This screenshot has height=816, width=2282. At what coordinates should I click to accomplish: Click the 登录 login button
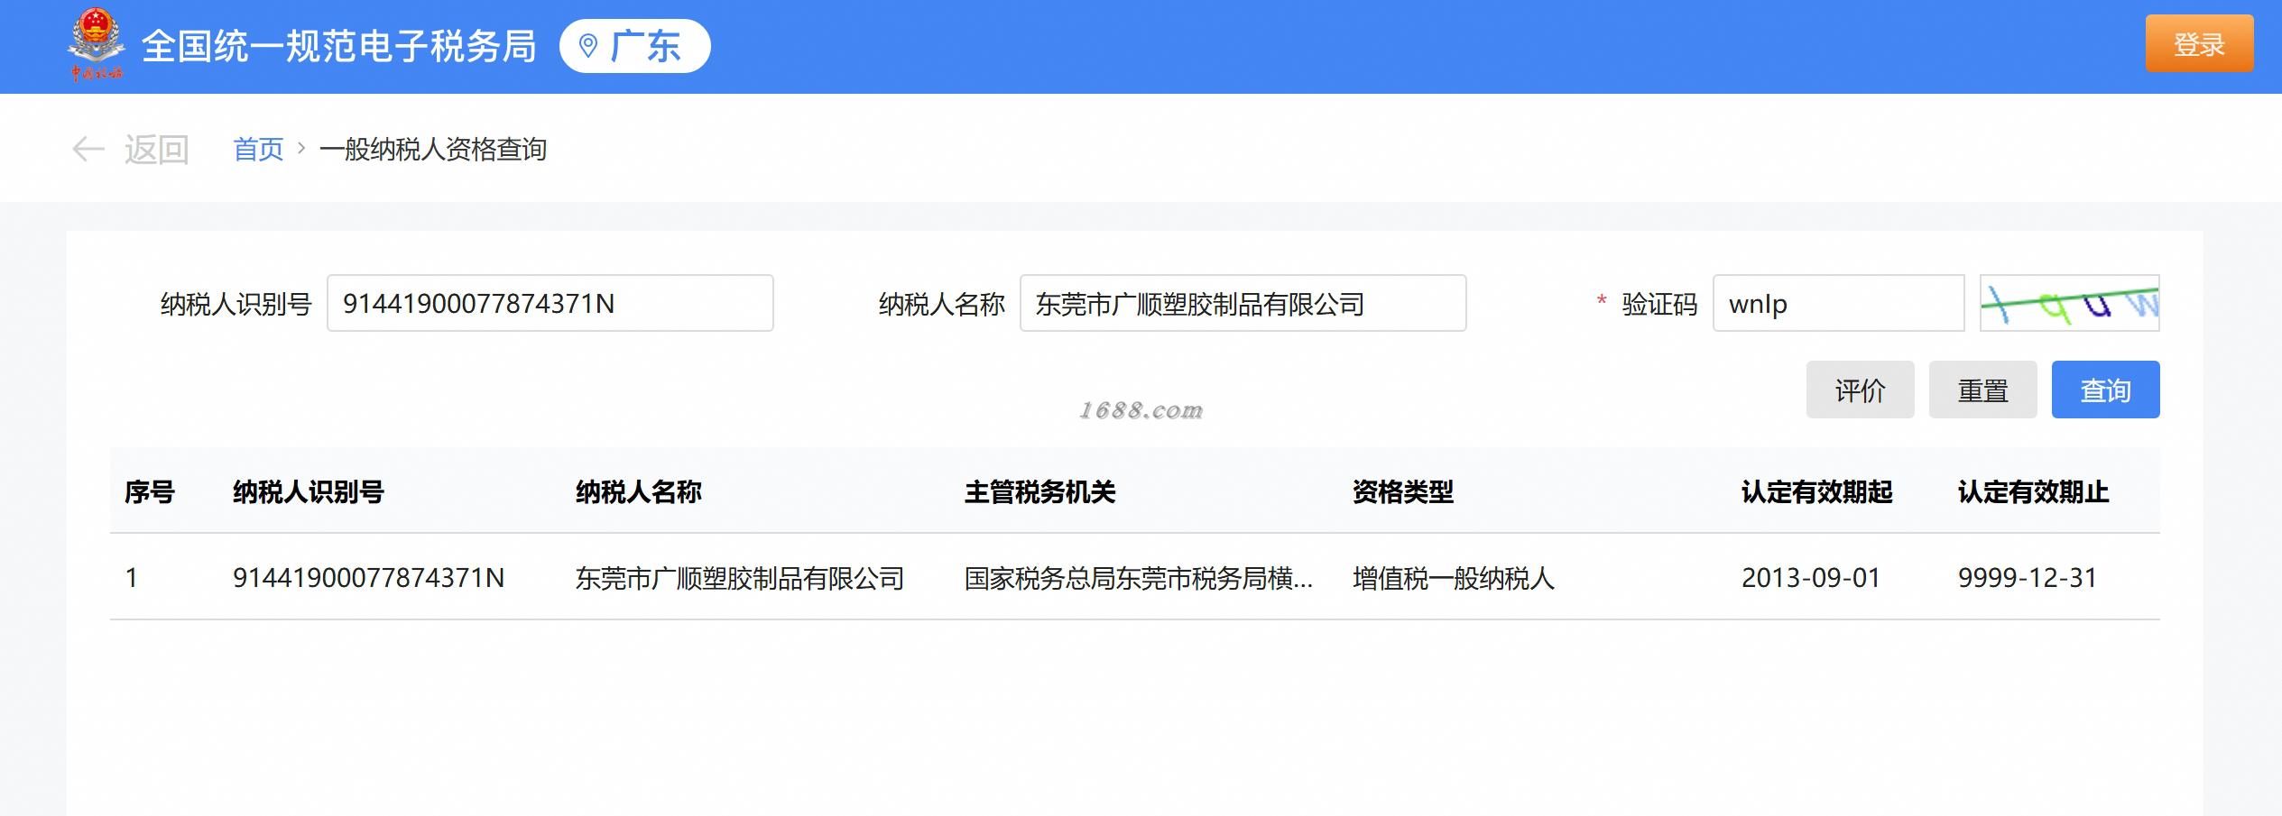point(2199,43)
